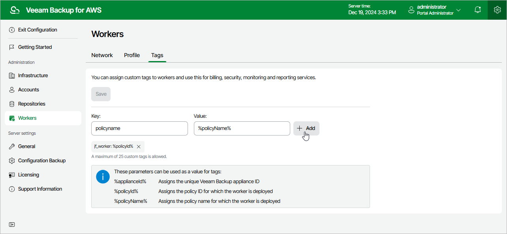The image size is (507, 234).
Task: Click the %applianceId% parameter text
Action: point(130,182)
